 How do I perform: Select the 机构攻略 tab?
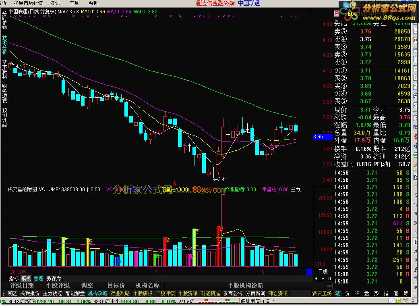tap(97, 294)
